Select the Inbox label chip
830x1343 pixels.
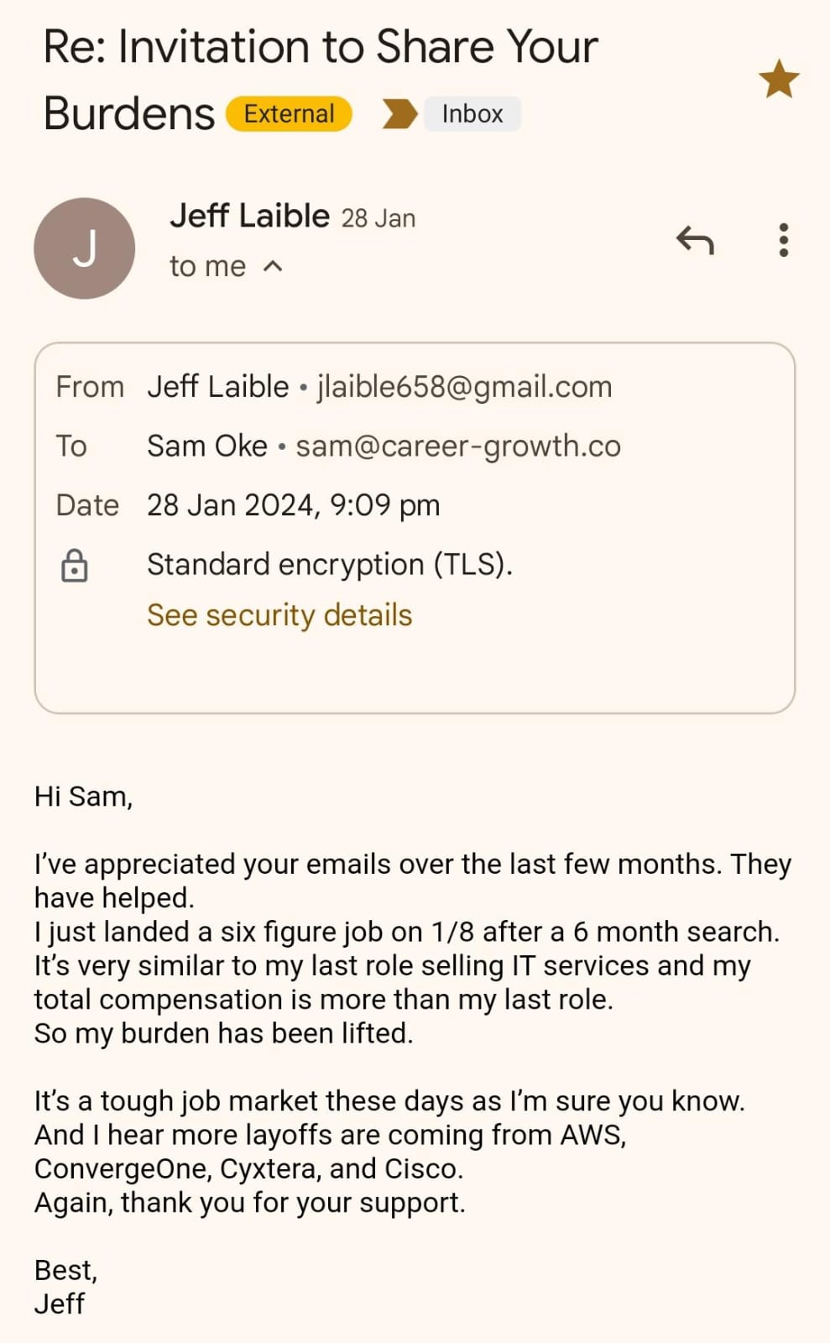(x=472, y=114)
